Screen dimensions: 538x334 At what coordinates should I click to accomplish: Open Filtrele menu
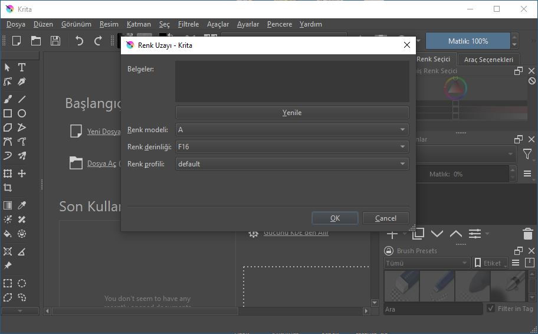pos(188,24)
